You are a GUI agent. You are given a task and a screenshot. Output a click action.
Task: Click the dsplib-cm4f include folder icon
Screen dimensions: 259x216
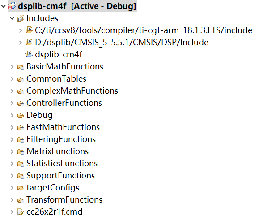[29, 54]
